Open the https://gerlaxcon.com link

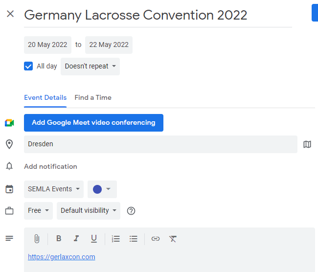click(x=62, y=257)
